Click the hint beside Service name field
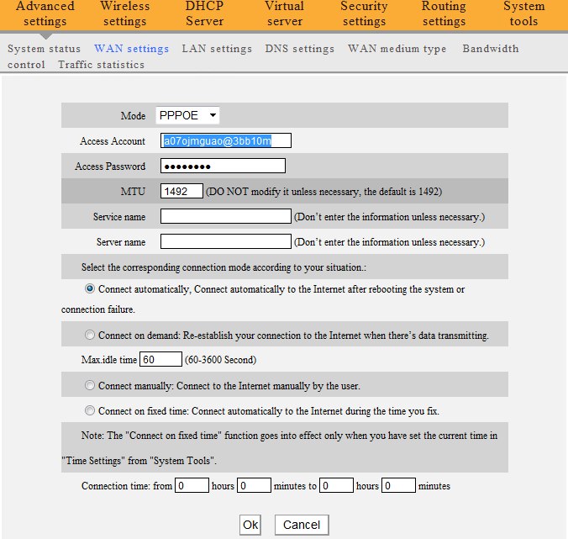568x539 pixels. [x=389, y=217]
